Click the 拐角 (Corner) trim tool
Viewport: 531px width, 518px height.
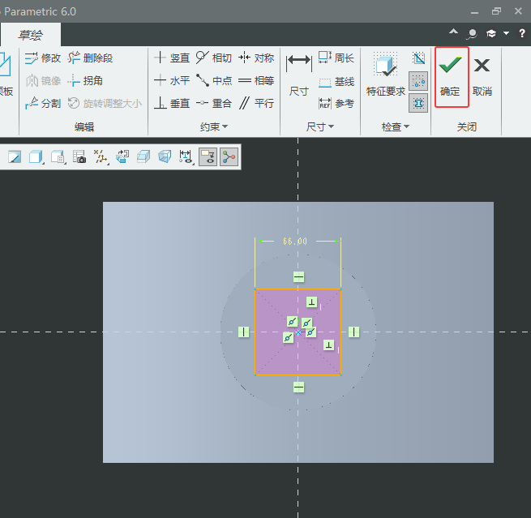[85, 81]
